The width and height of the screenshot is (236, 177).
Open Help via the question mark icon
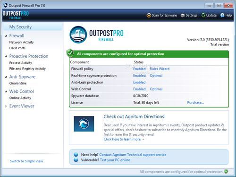[222, 15]
